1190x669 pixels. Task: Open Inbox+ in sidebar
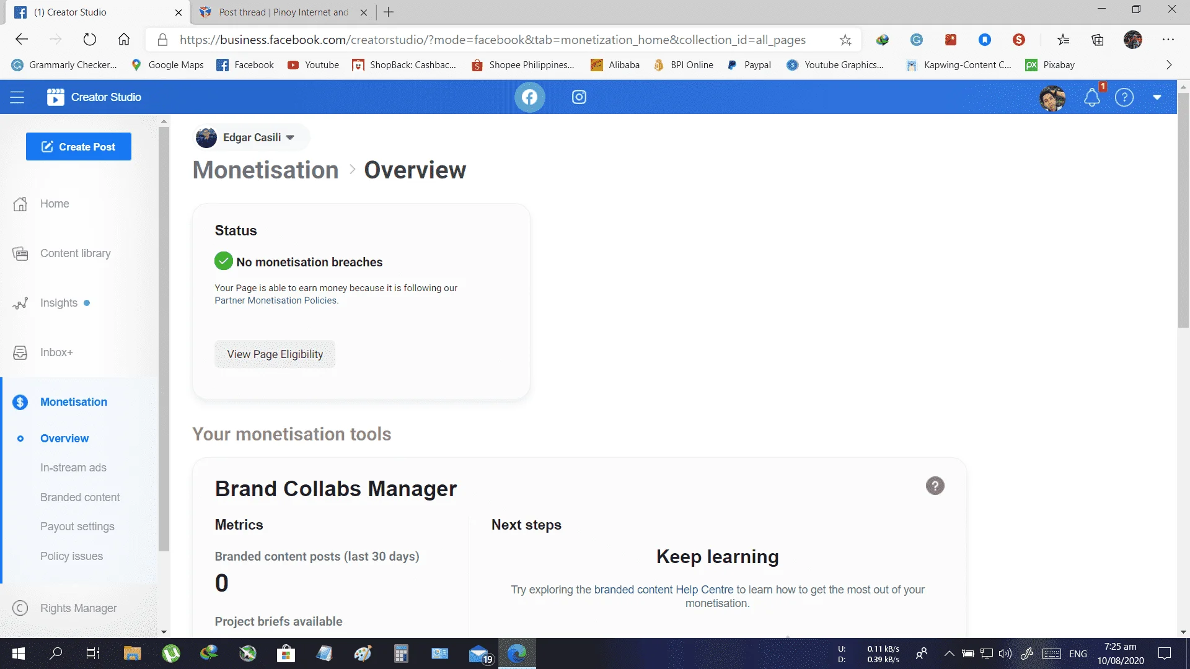click(56, 352)
